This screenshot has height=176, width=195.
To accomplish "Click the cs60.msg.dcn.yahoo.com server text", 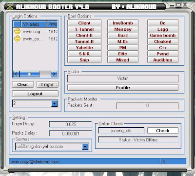I will tap(39, 147).
